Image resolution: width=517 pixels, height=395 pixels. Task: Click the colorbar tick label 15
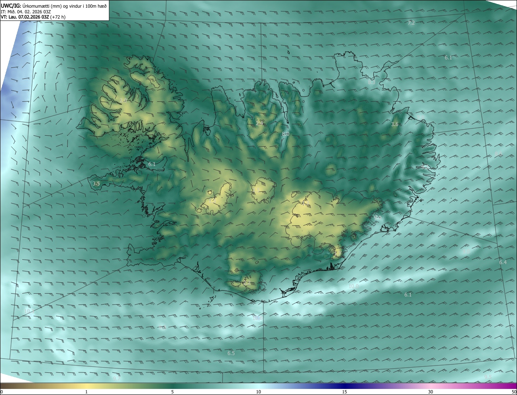click(x=345, y=392)
